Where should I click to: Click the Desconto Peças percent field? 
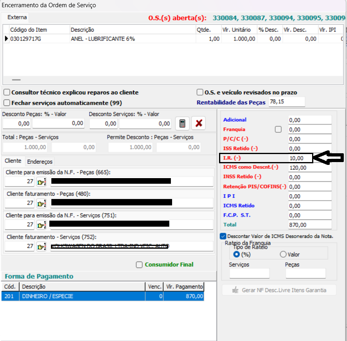(x=16, y=124)
